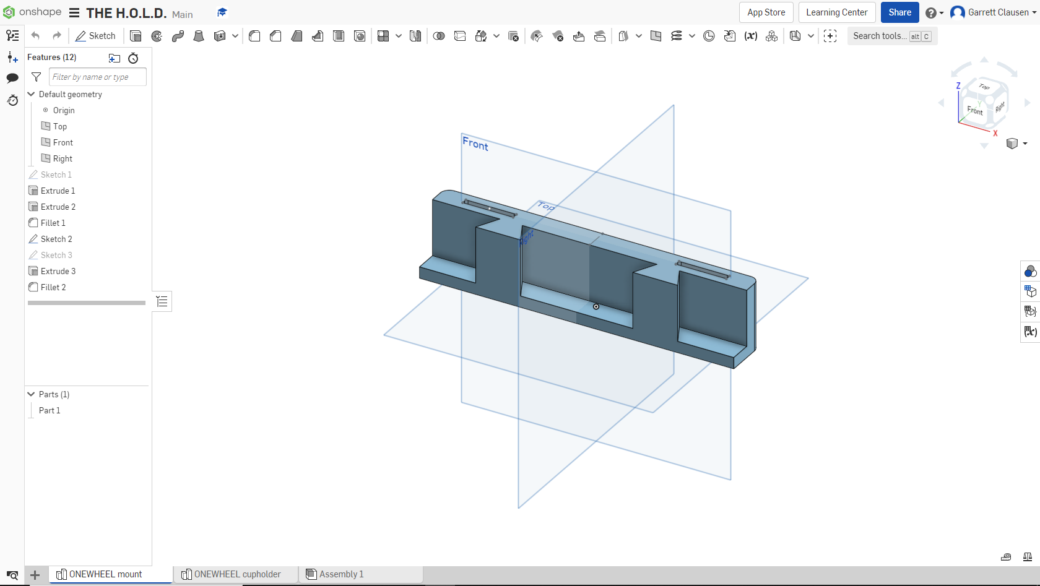Screen dimensions: 1040x586
Task: Toggle the feature list filter funnel
Action: pos(37,77)
